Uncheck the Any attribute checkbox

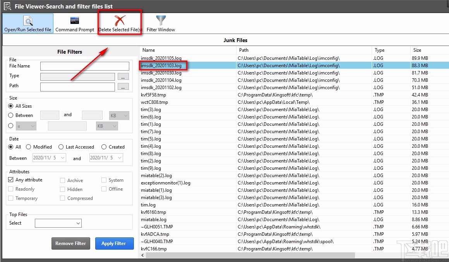(x=10, y=179)
